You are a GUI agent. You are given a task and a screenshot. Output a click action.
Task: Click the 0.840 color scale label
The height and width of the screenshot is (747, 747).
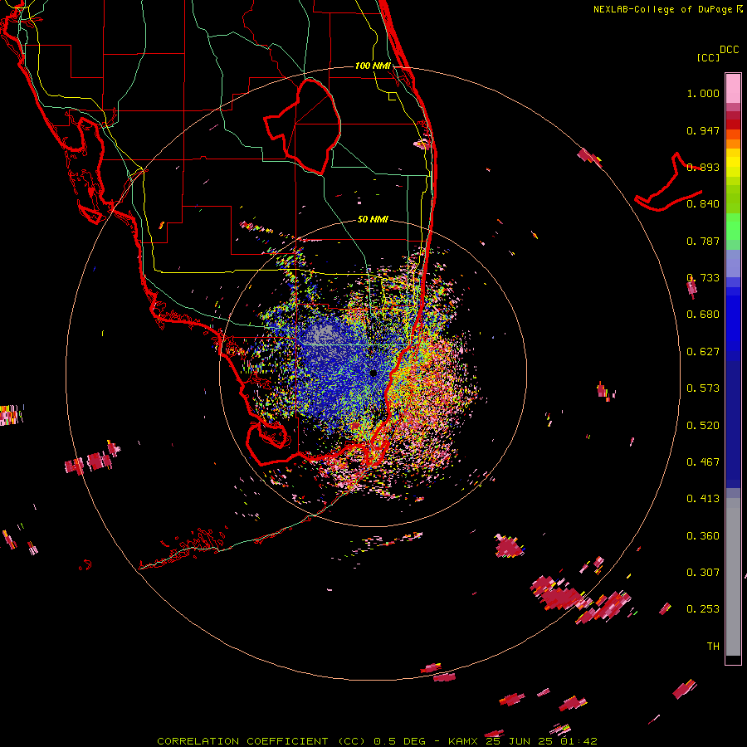[x=703, y=204]
